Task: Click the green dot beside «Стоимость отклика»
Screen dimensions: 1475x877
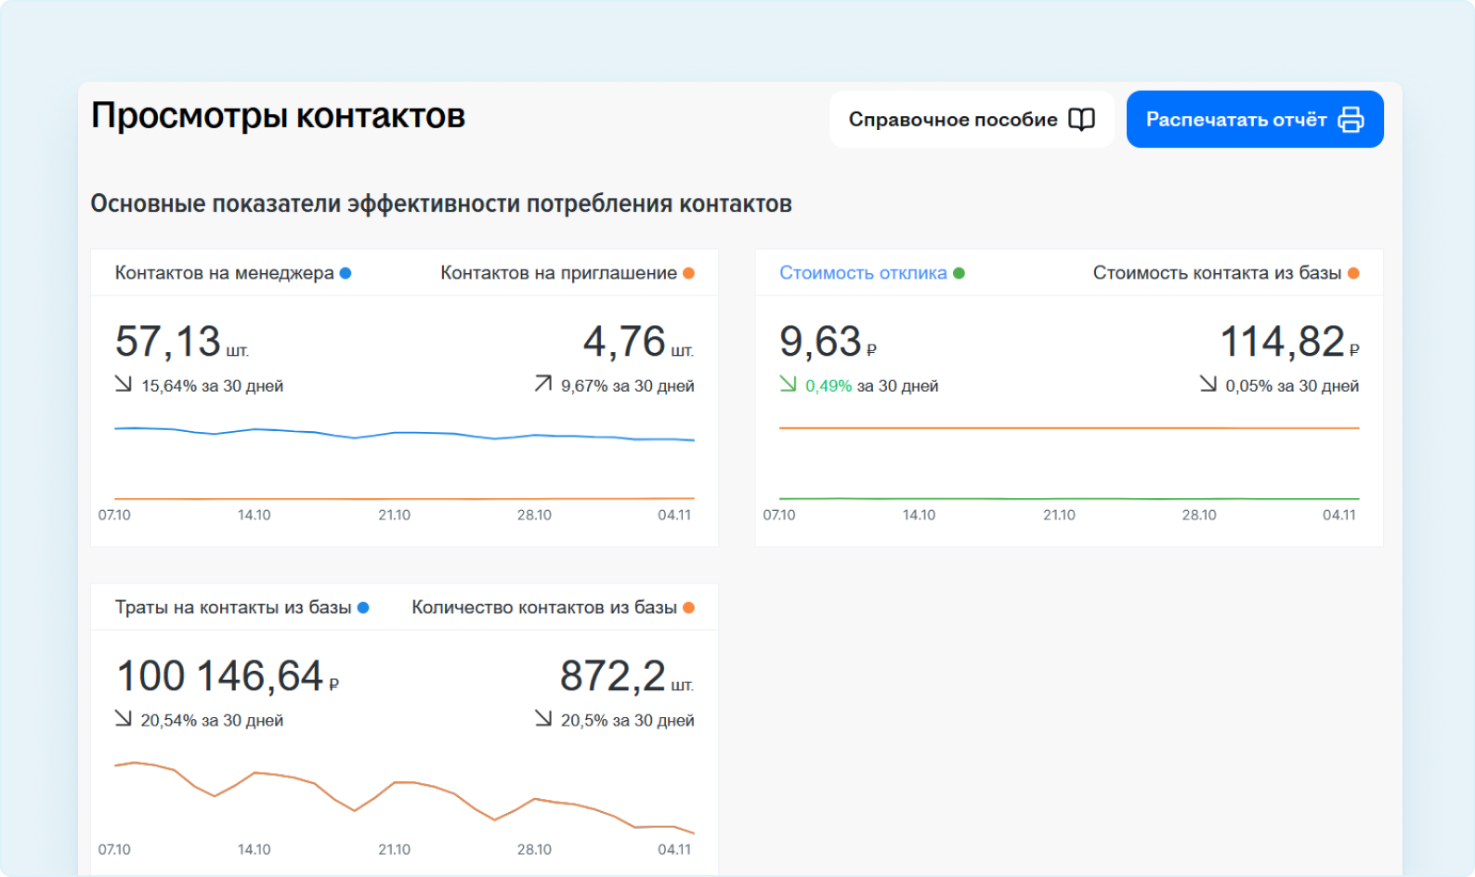Action: coord(959,273)
